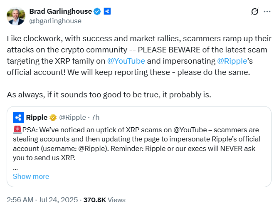This screenshot has height=208, width=279.
Task: Click the Ripple affiliation badge beside the name
Action: pos(108,11)
